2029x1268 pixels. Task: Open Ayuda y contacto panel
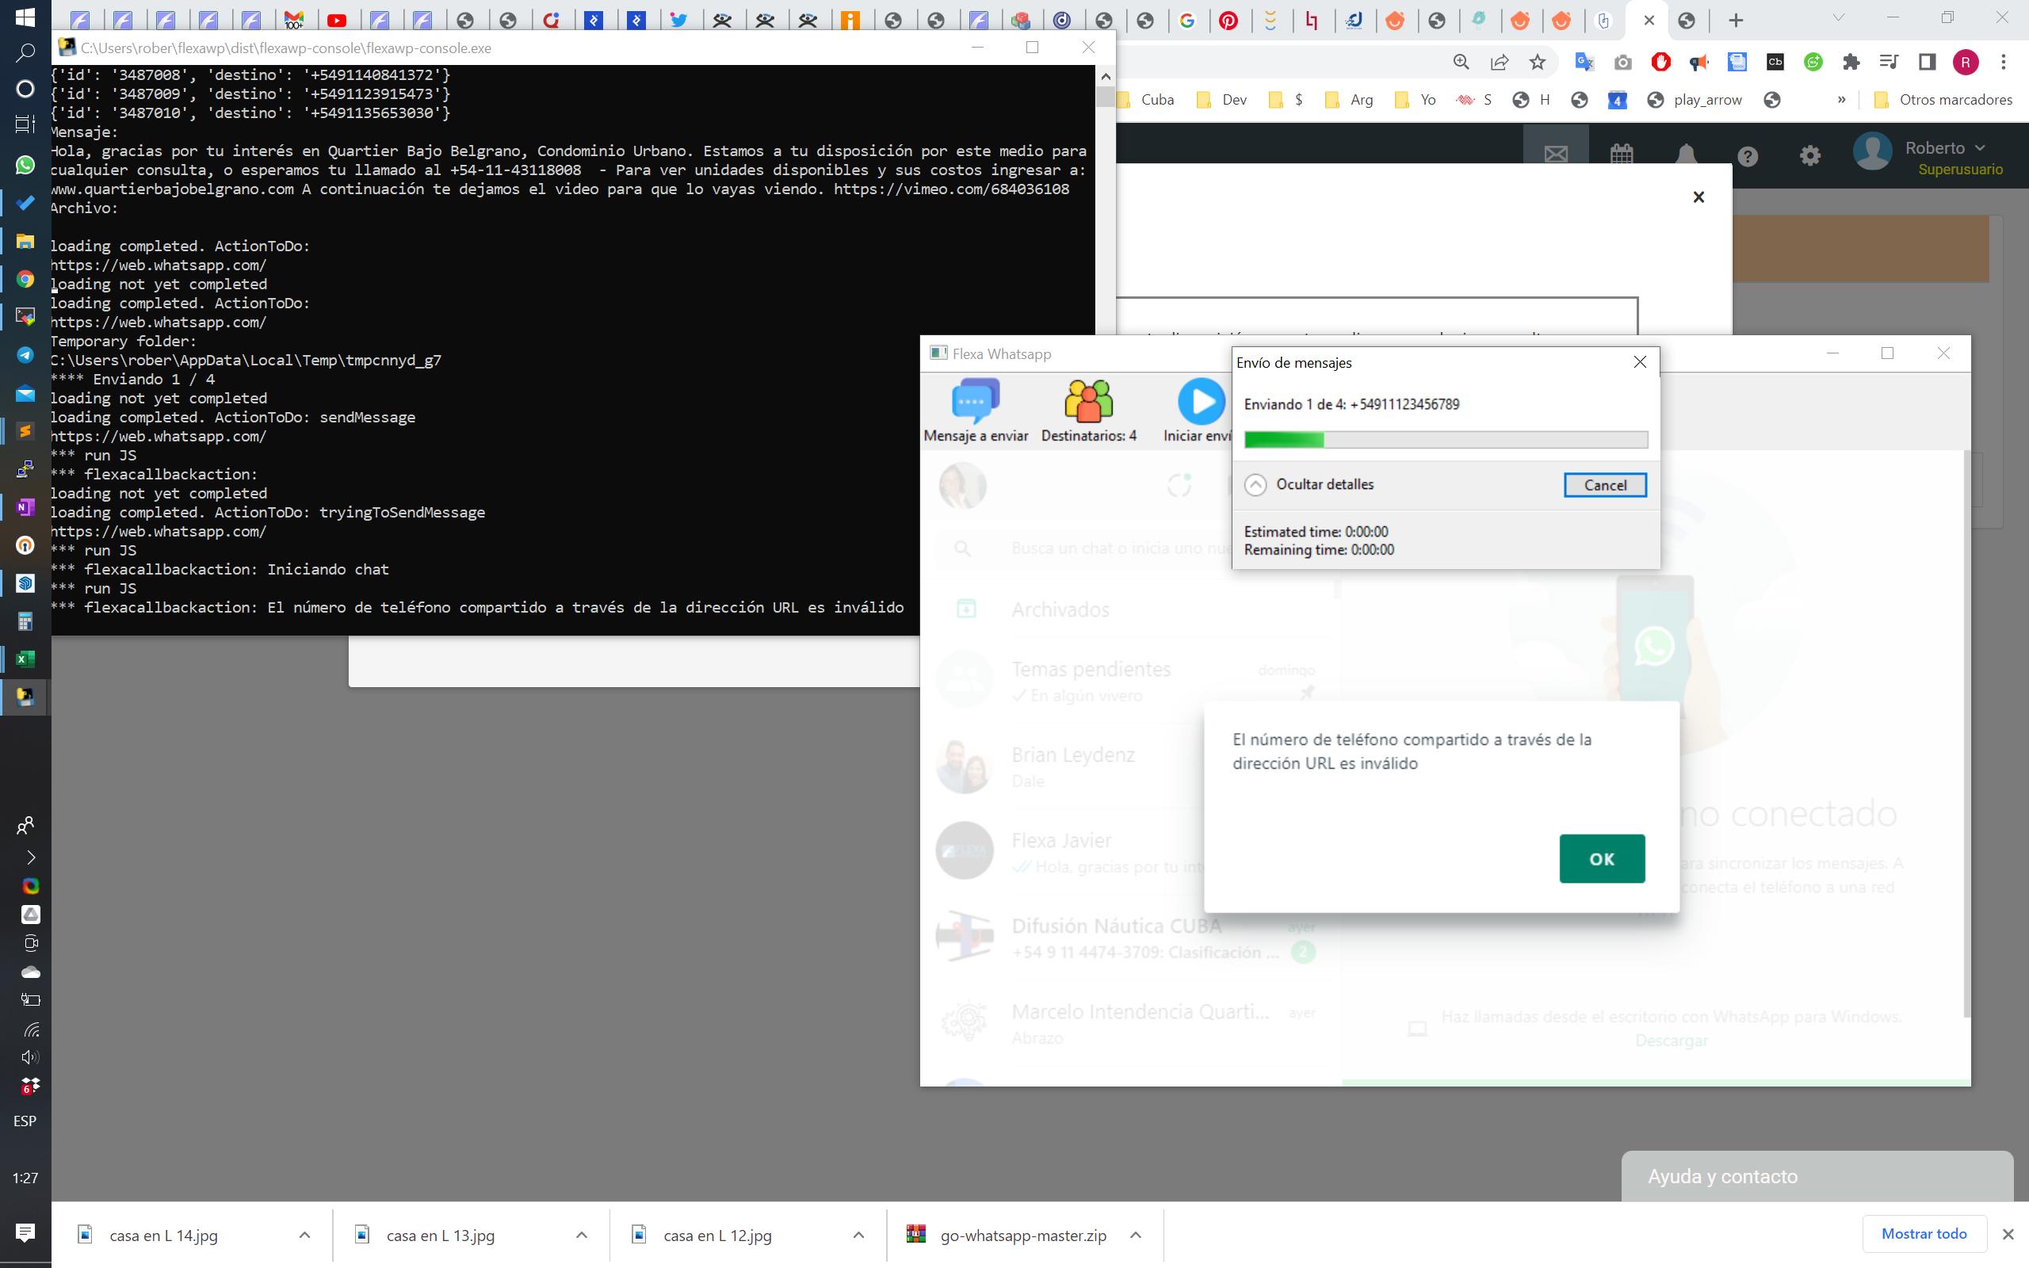1817,1176
